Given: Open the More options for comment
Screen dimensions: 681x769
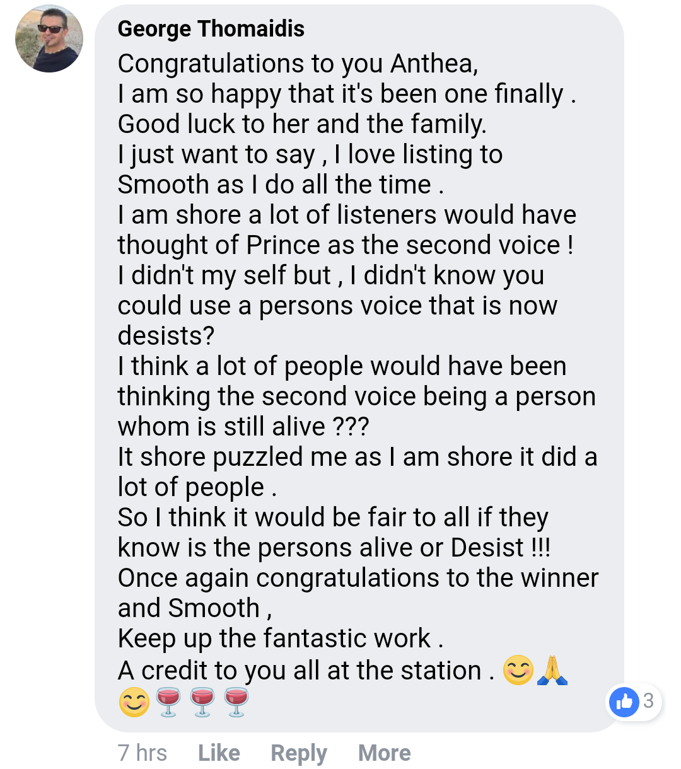Looking at the screenshot, I should (384, 753).
